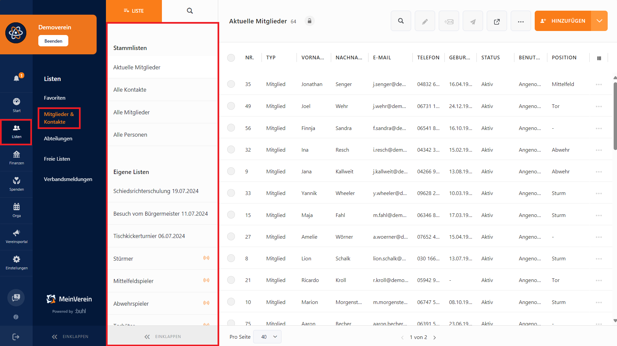Select the row of Jana Kallweit
617x346 pixels.
click(231, 171)
